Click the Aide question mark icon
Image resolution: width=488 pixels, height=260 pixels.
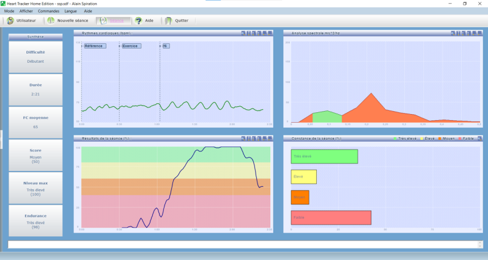point(138,21)
